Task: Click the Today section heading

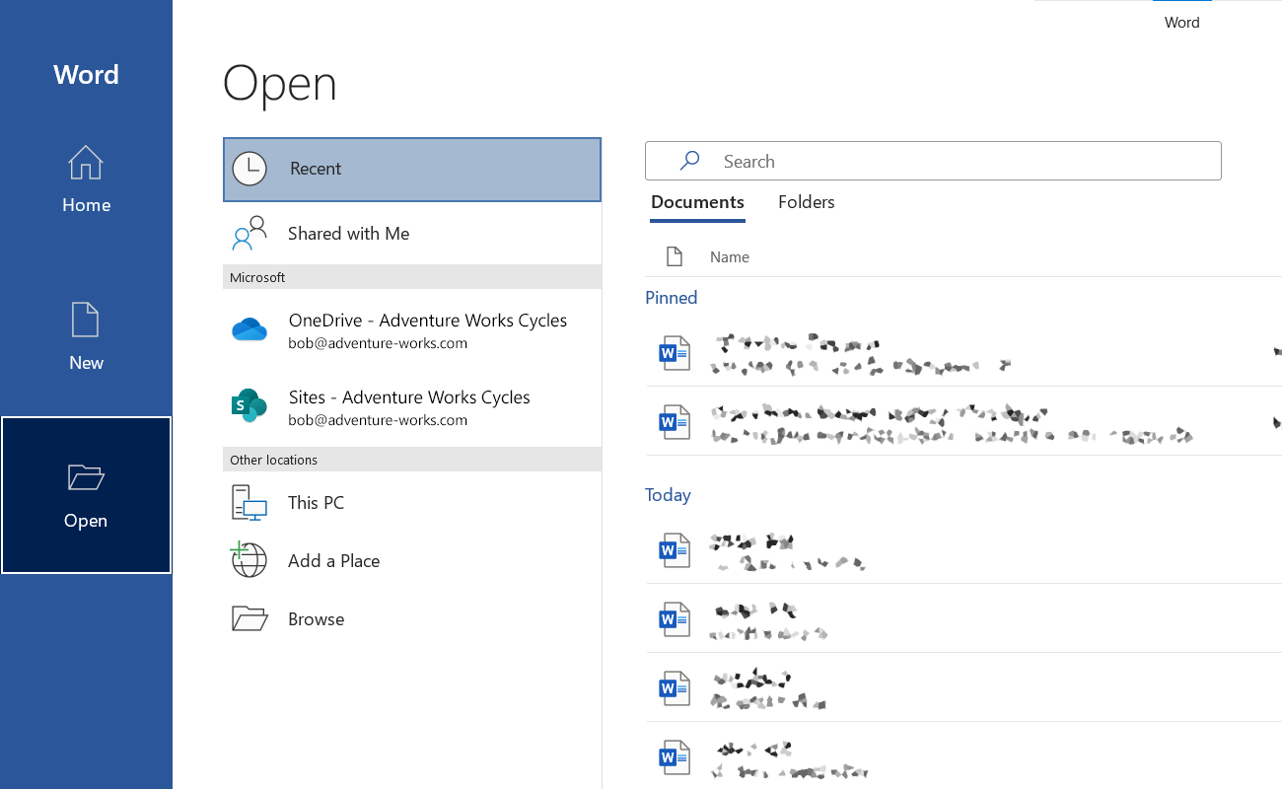Action: click(668, 495)
